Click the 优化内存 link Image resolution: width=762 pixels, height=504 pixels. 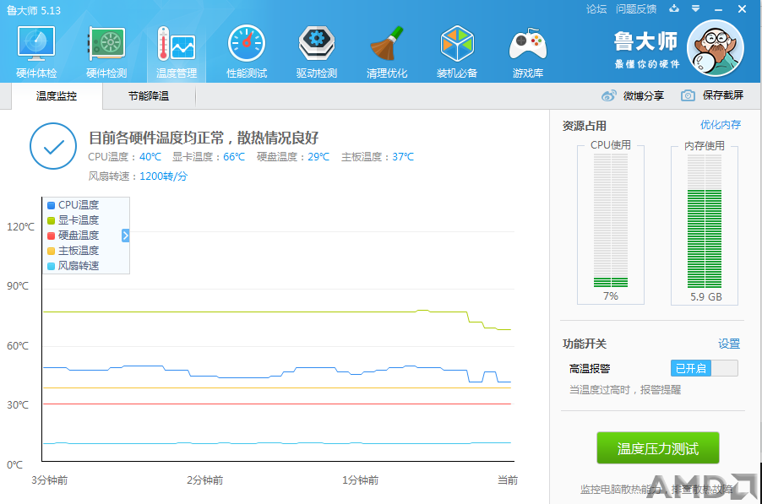tap(721, 125)
